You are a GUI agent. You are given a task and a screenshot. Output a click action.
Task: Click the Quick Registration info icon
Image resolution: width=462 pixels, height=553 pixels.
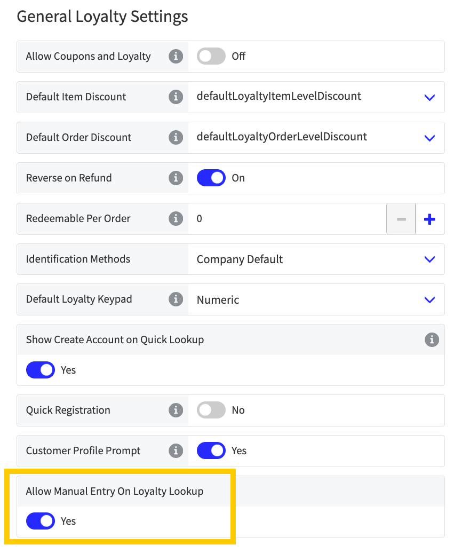point(176,410)
